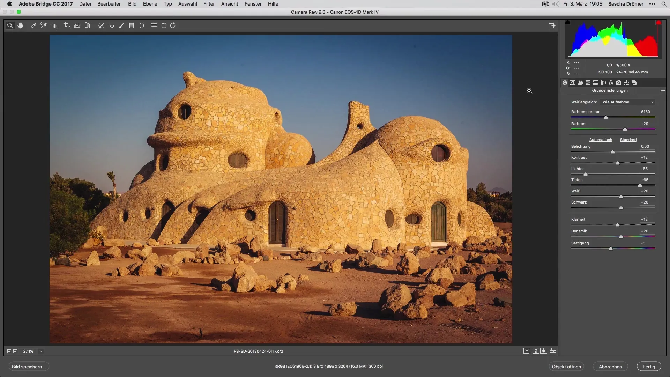Open the Tone Curve panel tab
670x377 pixels.
point(573,83)
